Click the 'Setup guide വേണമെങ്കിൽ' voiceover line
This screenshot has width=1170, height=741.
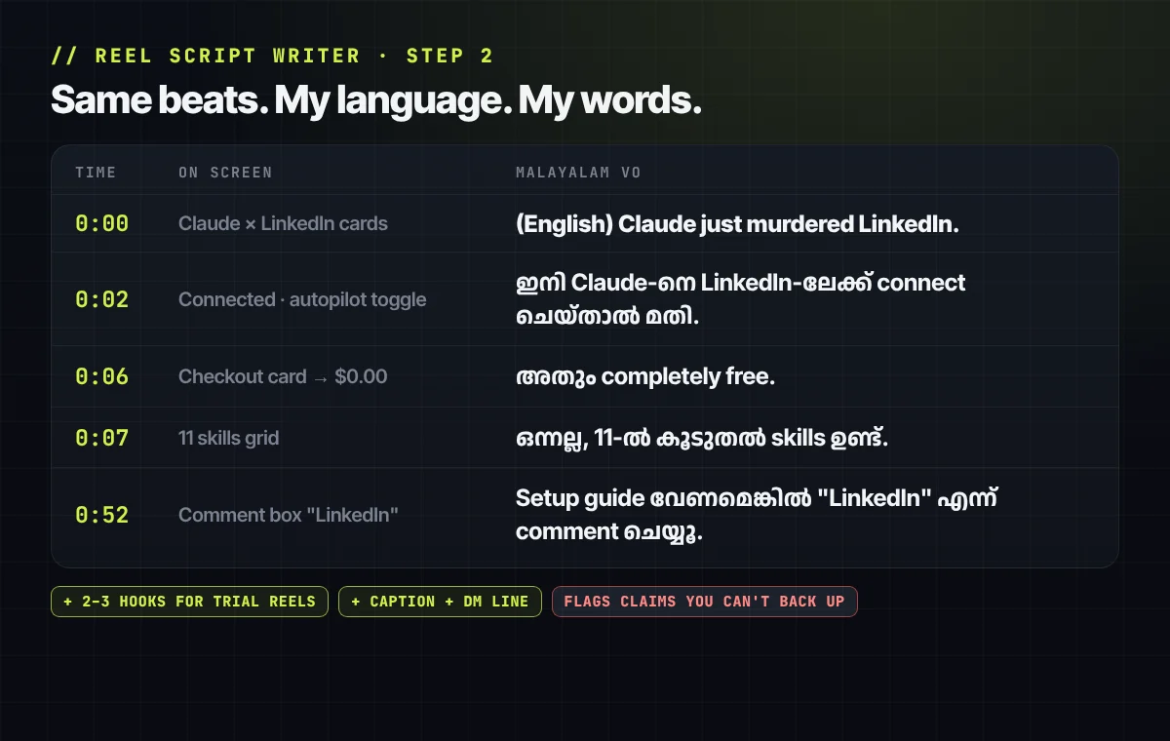coord(757,515)
